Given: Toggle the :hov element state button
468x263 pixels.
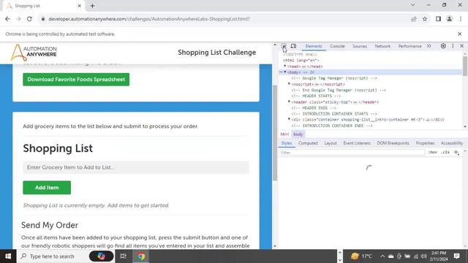Looking at the screenshot, I should [432, 153].
